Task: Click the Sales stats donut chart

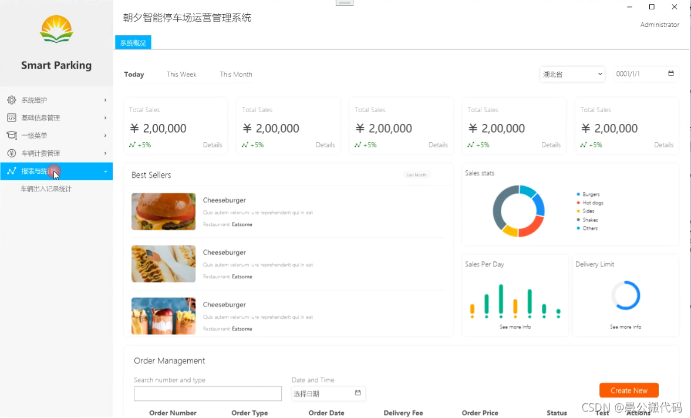Action: coord(519,211)
